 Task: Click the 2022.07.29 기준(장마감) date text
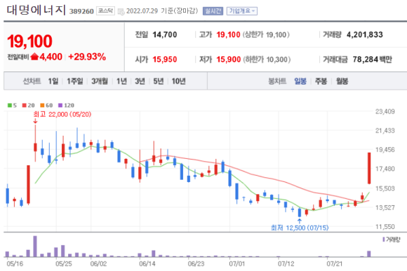(162, 11)
